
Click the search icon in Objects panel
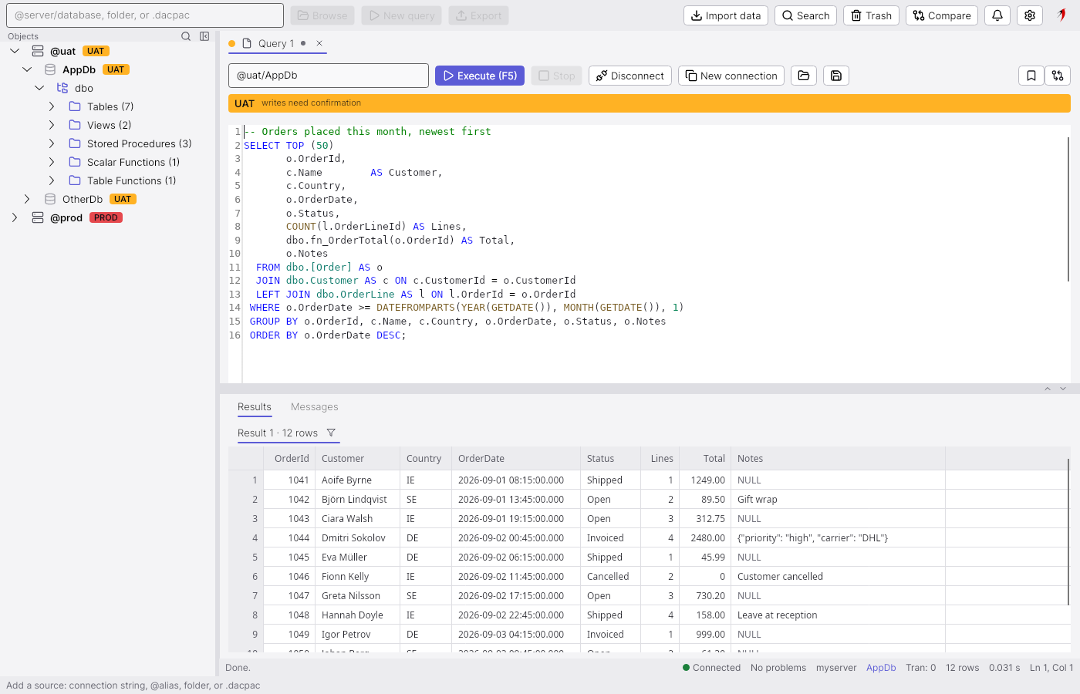pos(186,36)
